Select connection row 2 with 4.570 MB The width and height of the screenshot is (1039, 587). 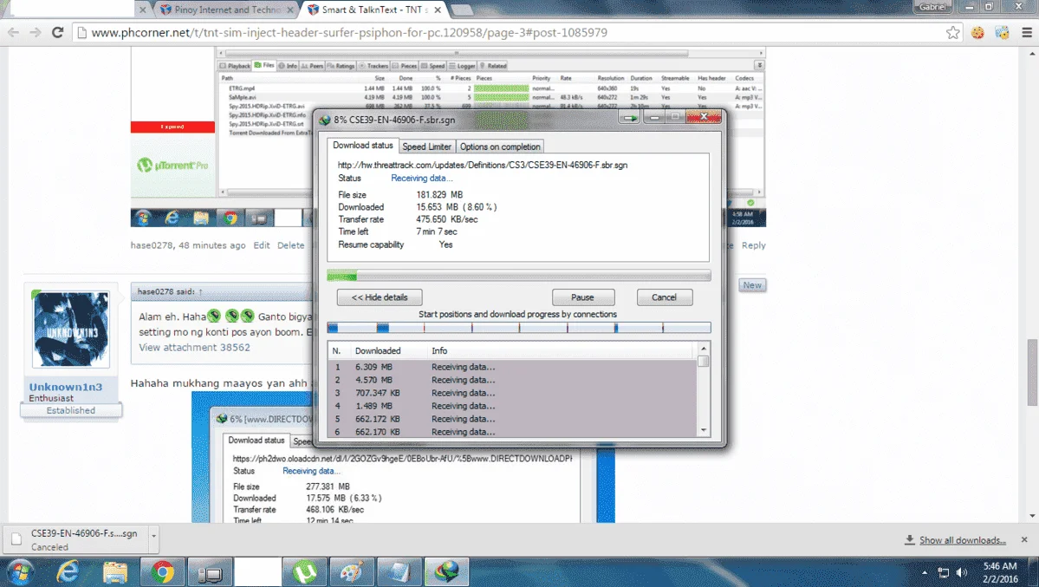click(512, 380)
